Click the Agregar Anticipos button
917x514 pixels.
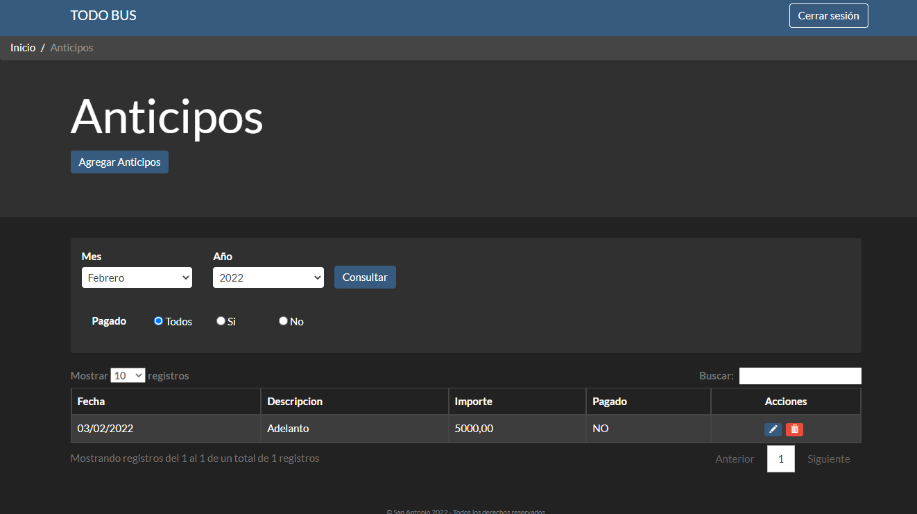pos(119,162)
